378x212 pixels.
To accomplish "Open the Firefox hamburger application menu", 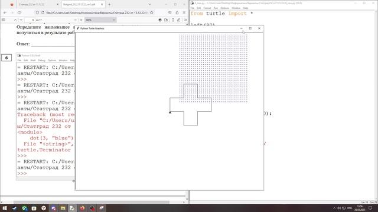I will coord(184,12).
